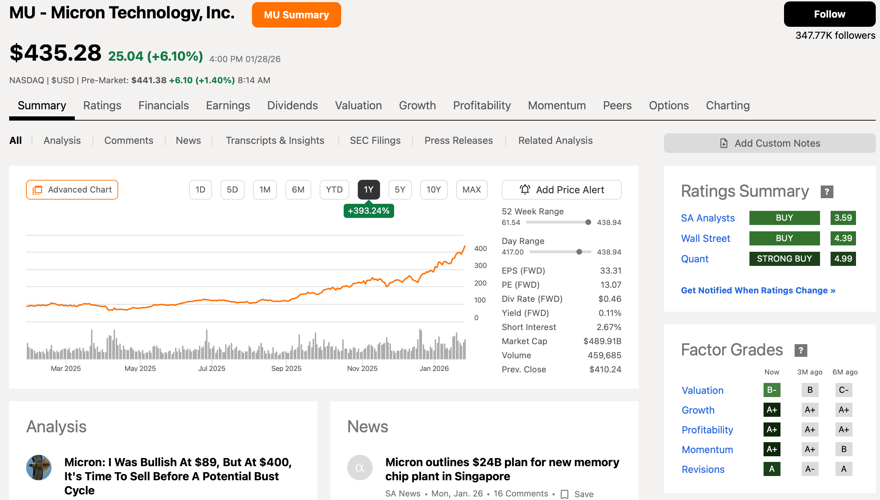Image resolution: width=880 pixels, height=500 pixels.
Task: Open the Advanced Chart button
Action: pos(72,190)
